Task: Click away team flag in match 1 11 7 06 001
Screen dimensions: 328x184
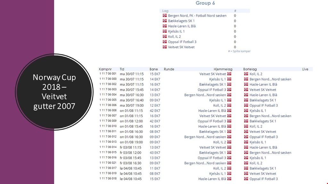Action: point(246,74)
